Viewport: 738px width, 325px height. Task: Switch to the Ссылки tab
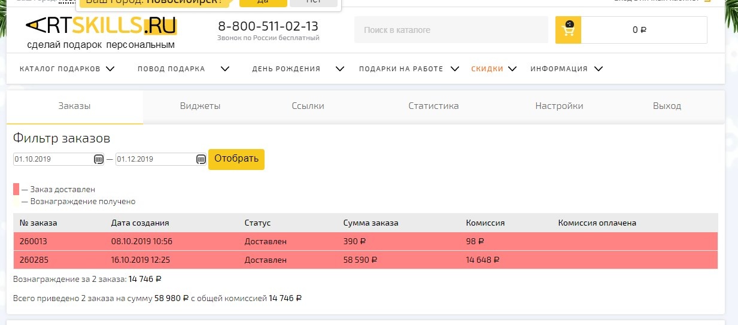[308, 106]
